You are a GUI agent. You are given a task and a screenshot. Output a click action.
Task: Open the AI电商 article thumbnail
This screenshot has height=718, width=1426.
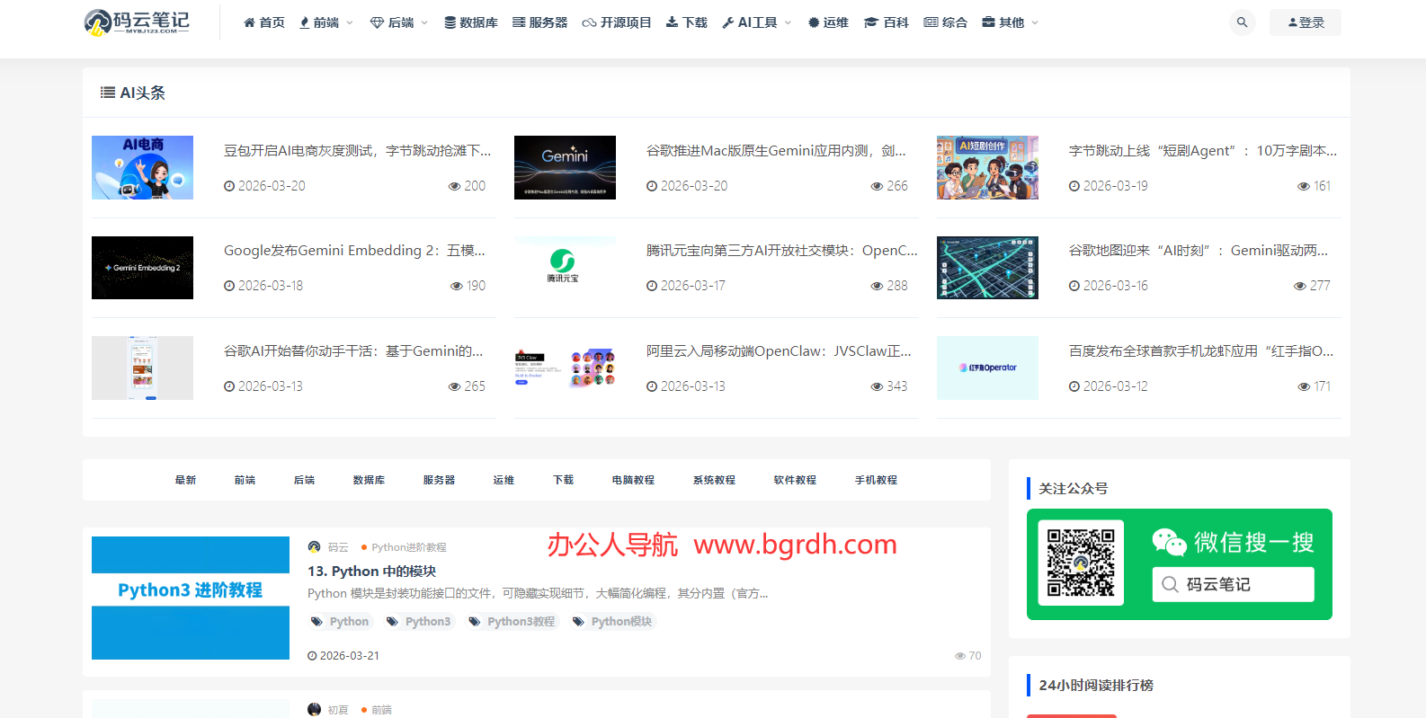pyautogui.click(x=142, y=167)
